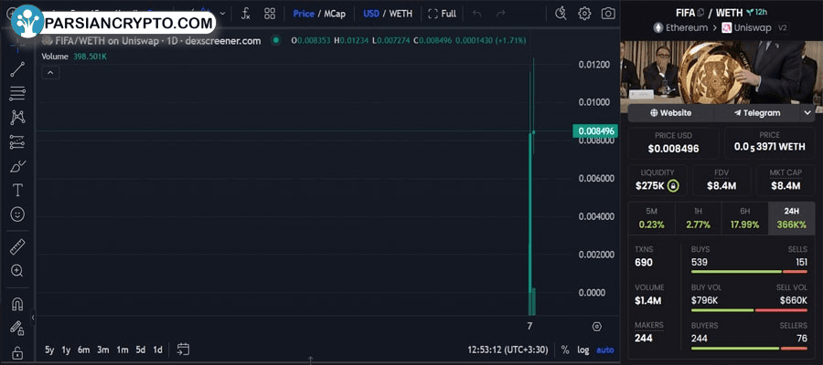Select the 6H price change tab
823x365 pixels.
(x=744, y=218)
